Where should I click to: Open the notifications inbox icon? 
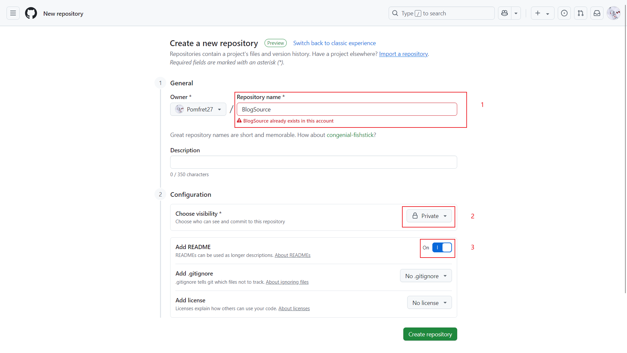pyautogui.click(x=597, y=13)
